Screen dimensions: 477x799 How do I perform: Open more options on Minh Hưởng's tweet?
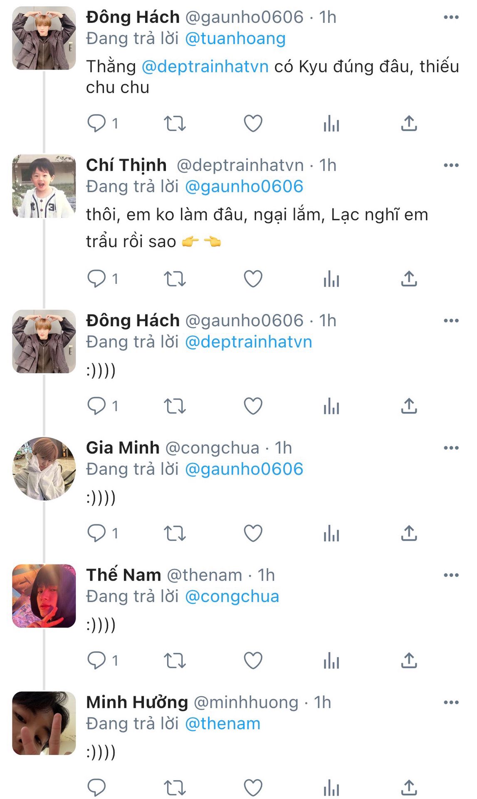pyautogui.click(x=451, y=702)
